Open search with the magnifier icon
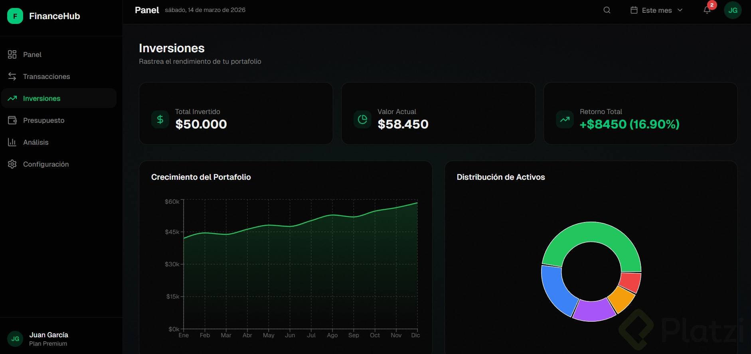 tap(607, 10)
